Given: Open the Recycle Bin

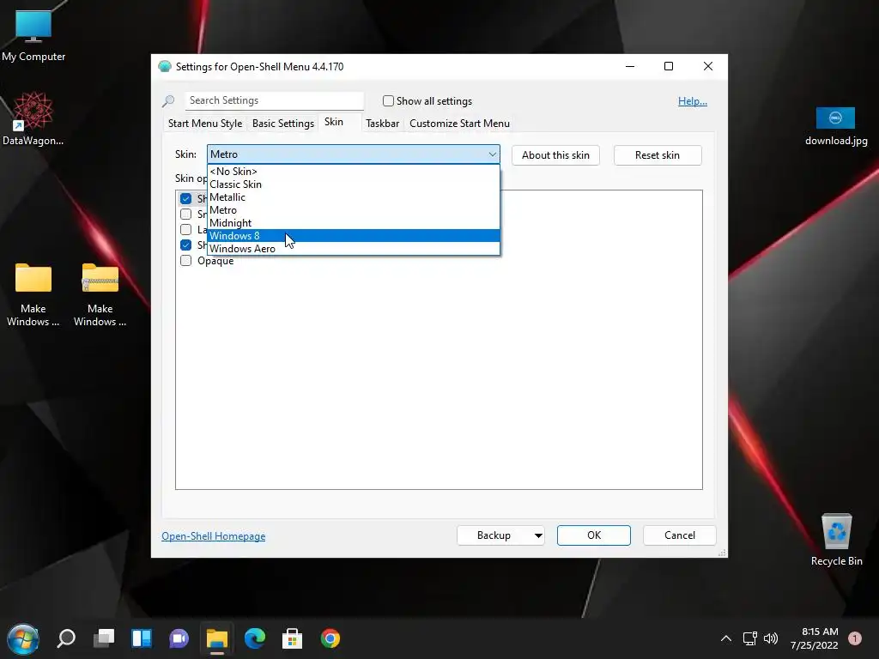Looking at the screenshot, I should 836,539.
